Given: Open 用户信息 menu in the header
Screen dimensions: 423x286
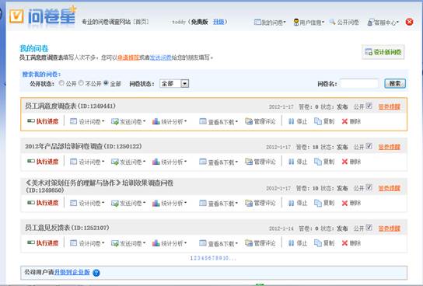Looking at the screenshot, I should coord(309,22).
